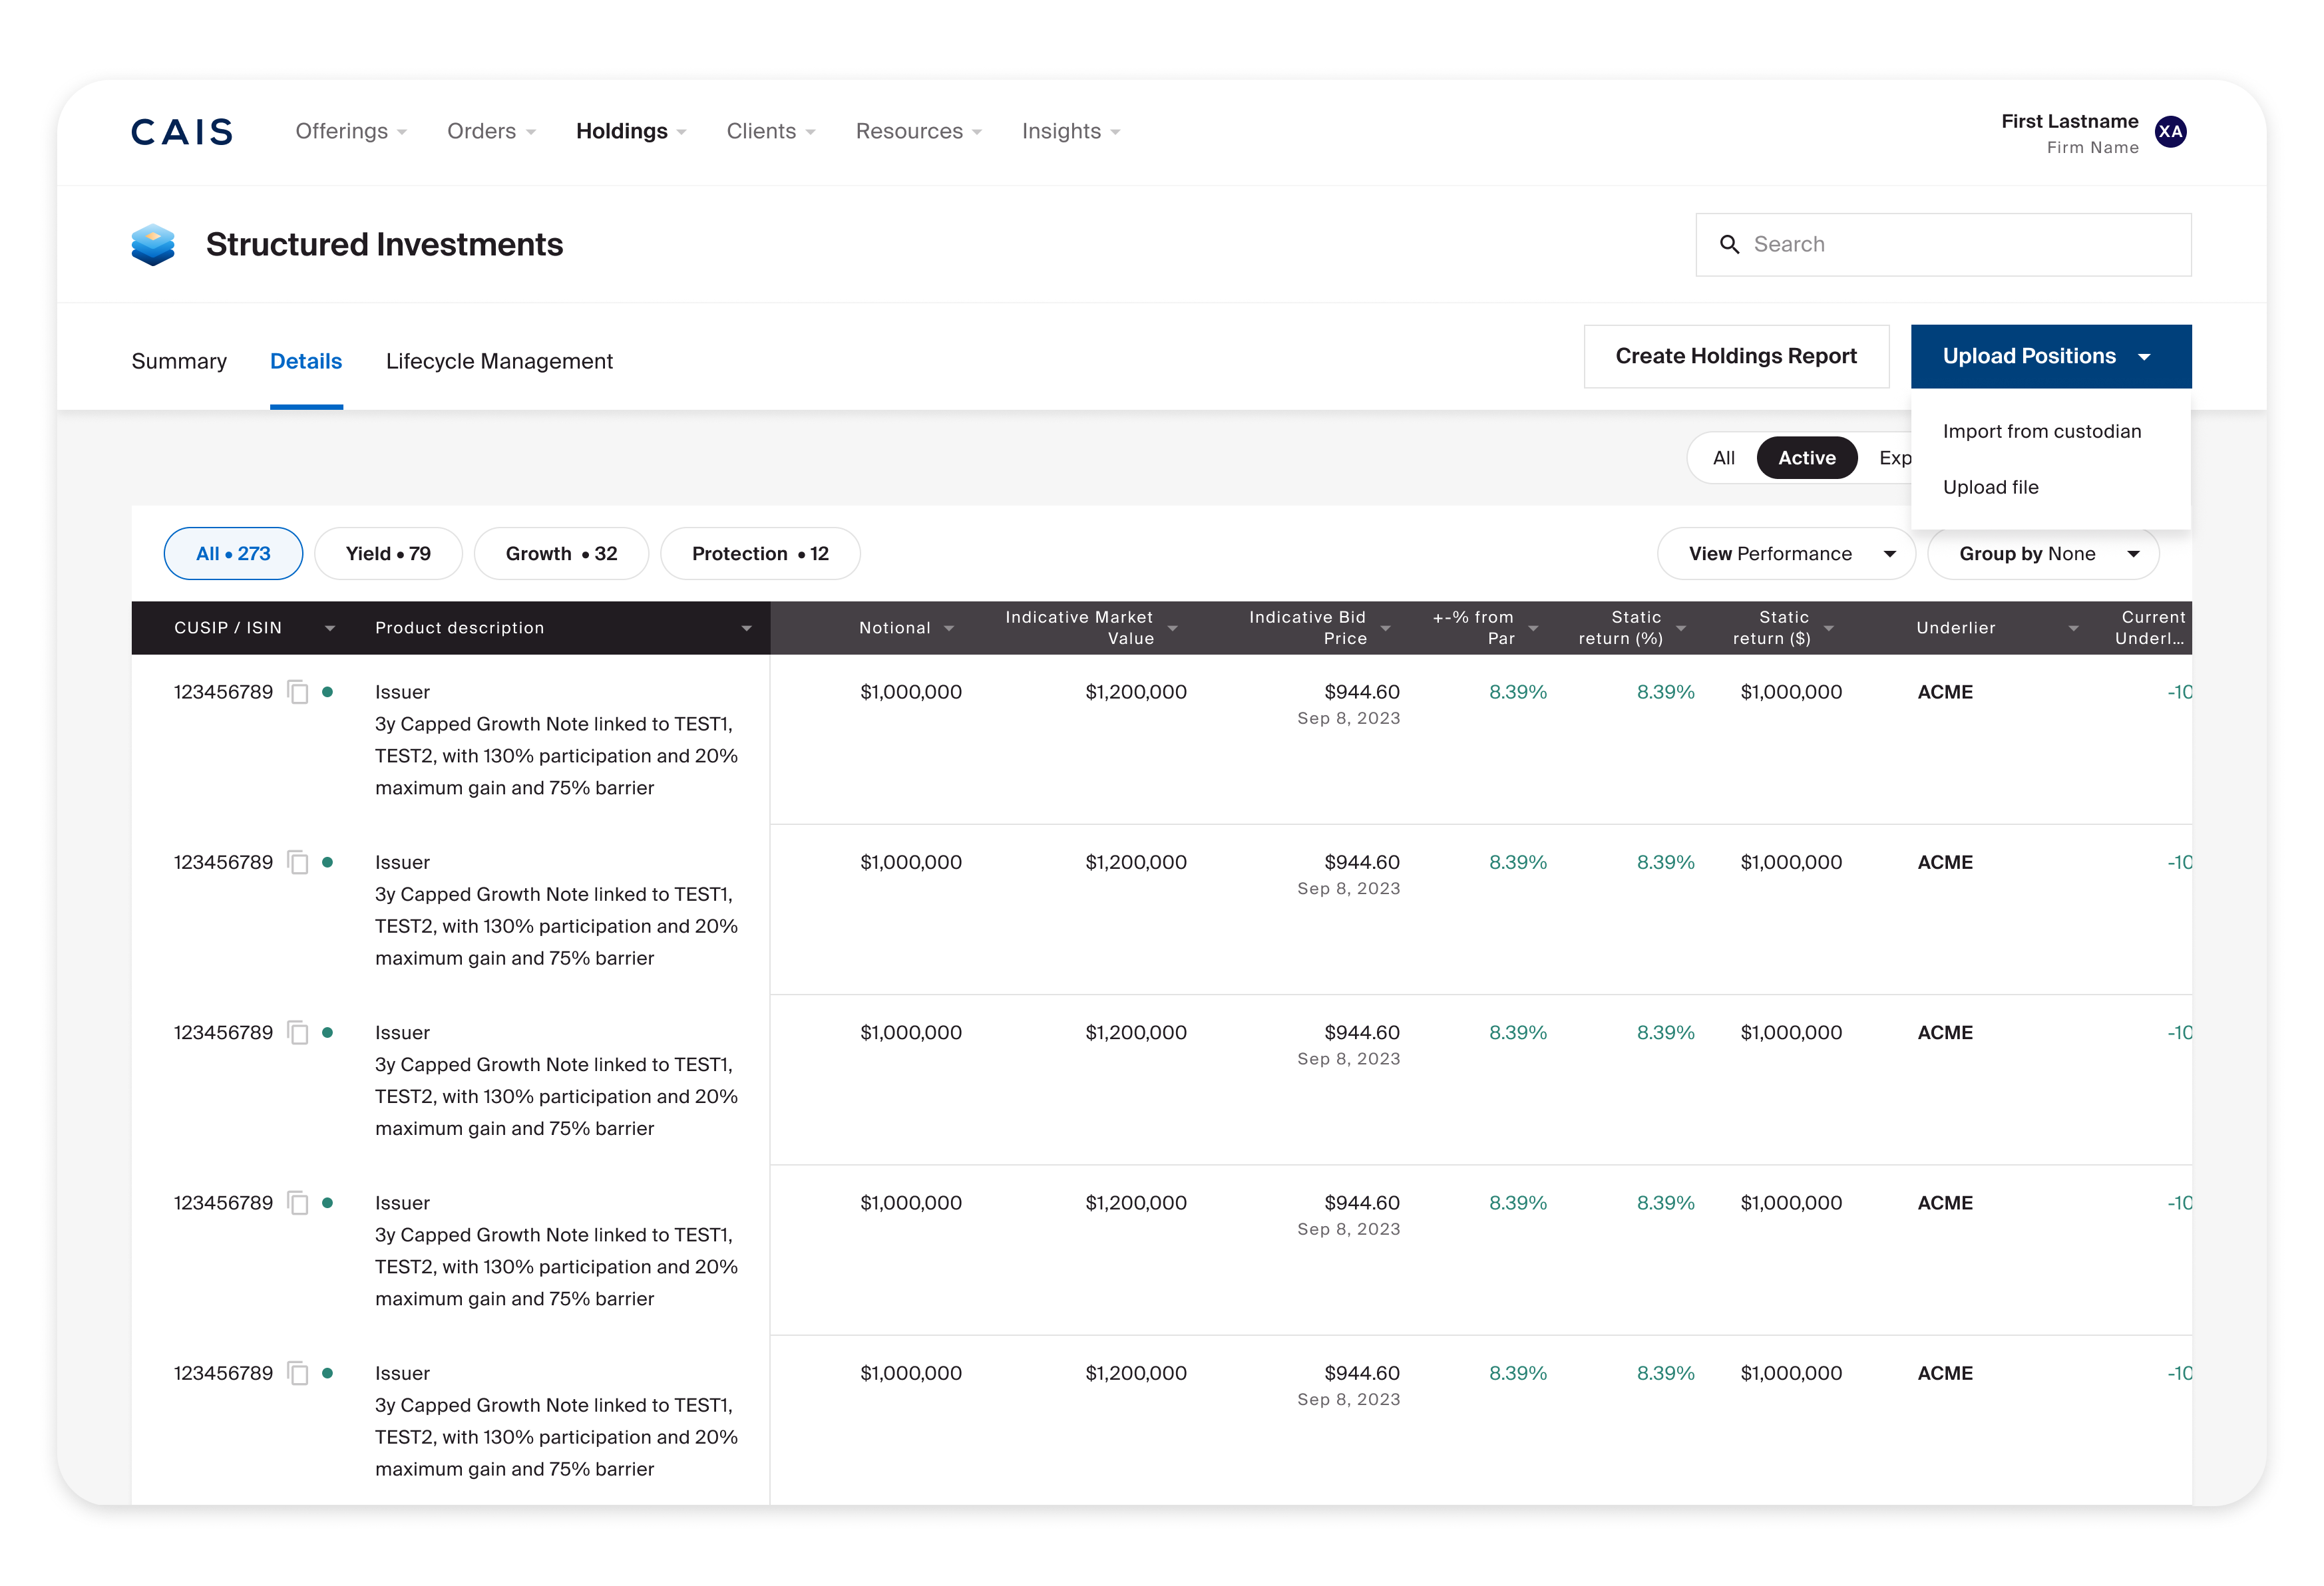This screenshot has height=1586, width=2324.
Task: Click the CAIS logo
Action: (x=182, y=132)
